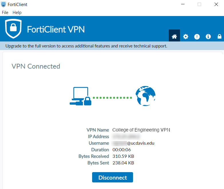The image size is (224, 189).
Task: Open the Home tab icon
Action: coord(174,37)
